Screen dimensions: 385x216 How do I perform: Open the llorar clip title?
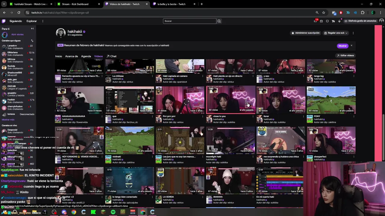(x=266, y=116)
